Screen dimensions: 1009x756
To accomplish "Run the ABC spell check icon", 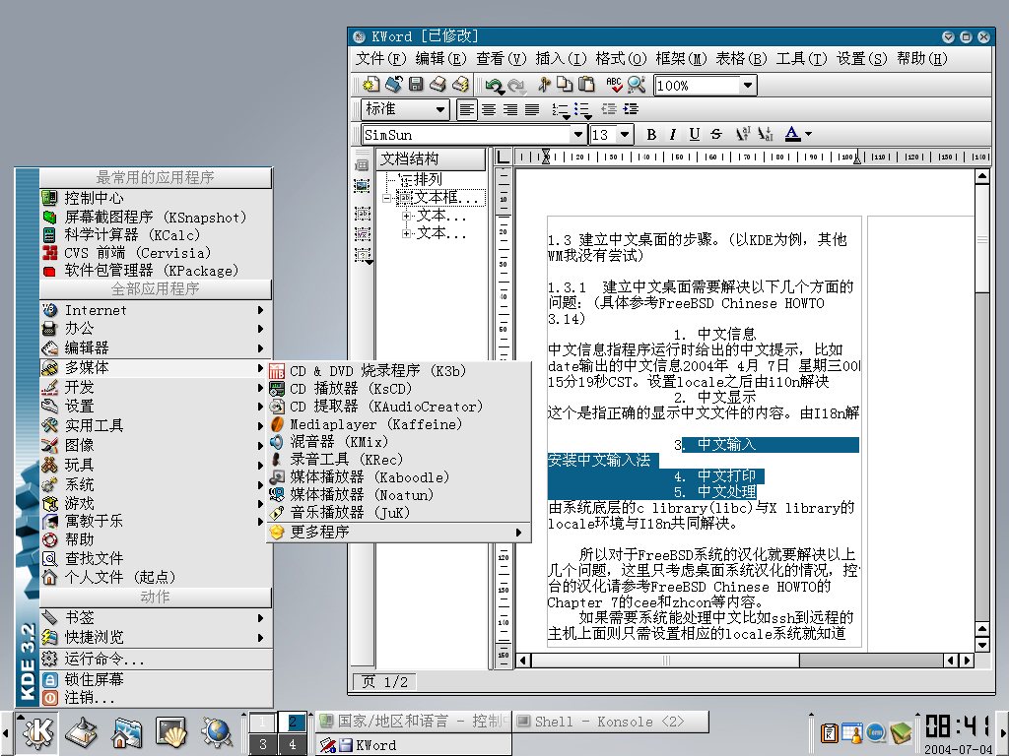I will coord(615,85).
